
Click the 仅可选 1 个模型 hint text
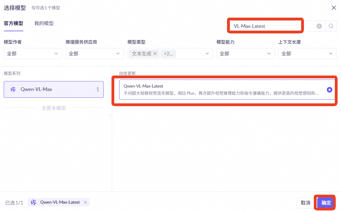pyautogui.click(x=46, y=8)
